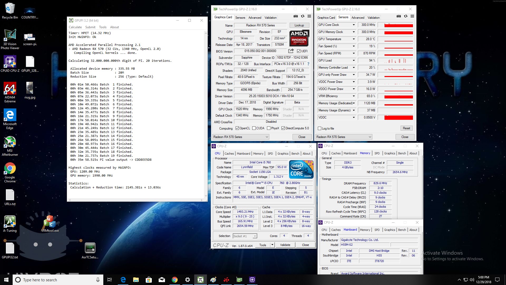Open riug.jpg desktop image file
The height and width of the screenshot is (285, 506).
[x=30, y=91]
